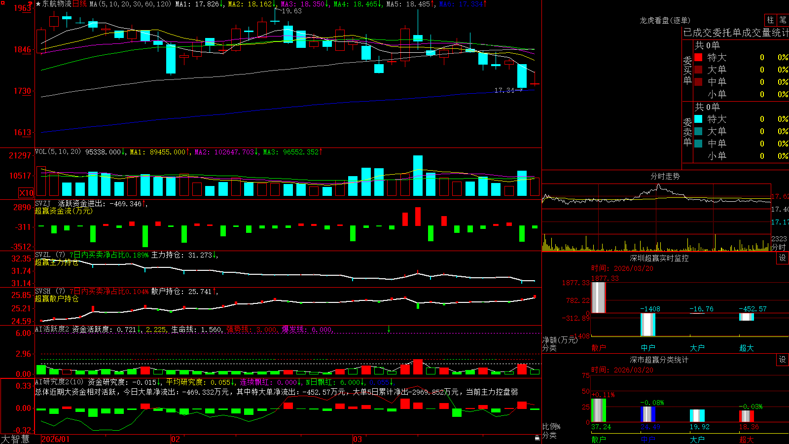This screenshot has width=789, height=444.
Task: Click the red marker icon in top-left corner
Action: (x=2, y=3)
